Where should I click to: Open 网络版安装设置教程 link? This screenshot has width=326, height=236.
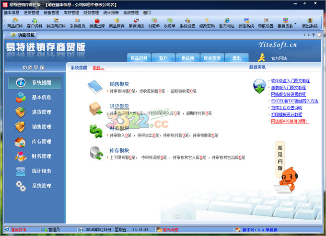pyautogui.click(x=289, y=94)
